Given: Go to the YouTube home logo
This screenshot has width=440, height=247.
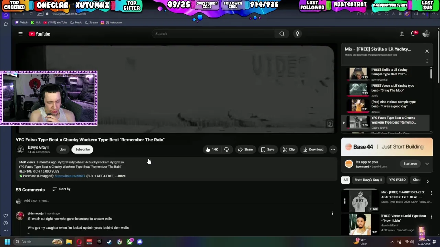Looking at the screenshot, I should 39,34.
